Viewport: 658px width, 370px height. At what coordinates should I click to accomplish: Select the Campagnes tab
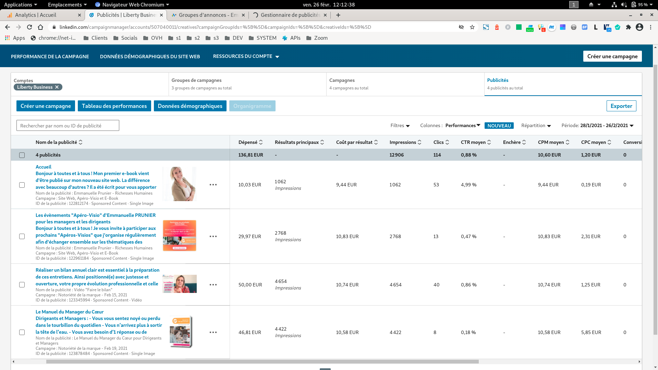405,84
